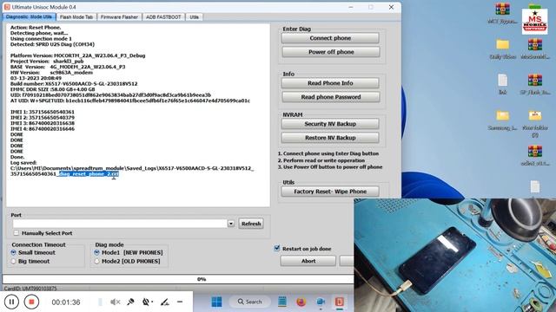Click Factory Reset- Wipe Phone
556x312 pixels.
(x=330, y=192)
